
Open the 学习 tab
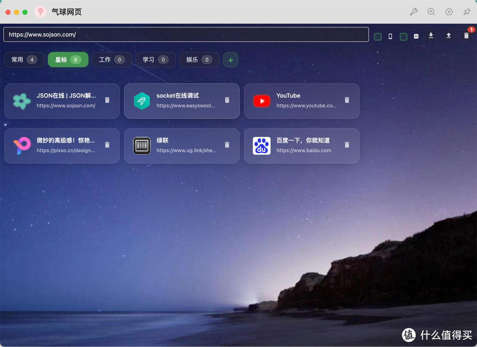[x=155, y=60]
